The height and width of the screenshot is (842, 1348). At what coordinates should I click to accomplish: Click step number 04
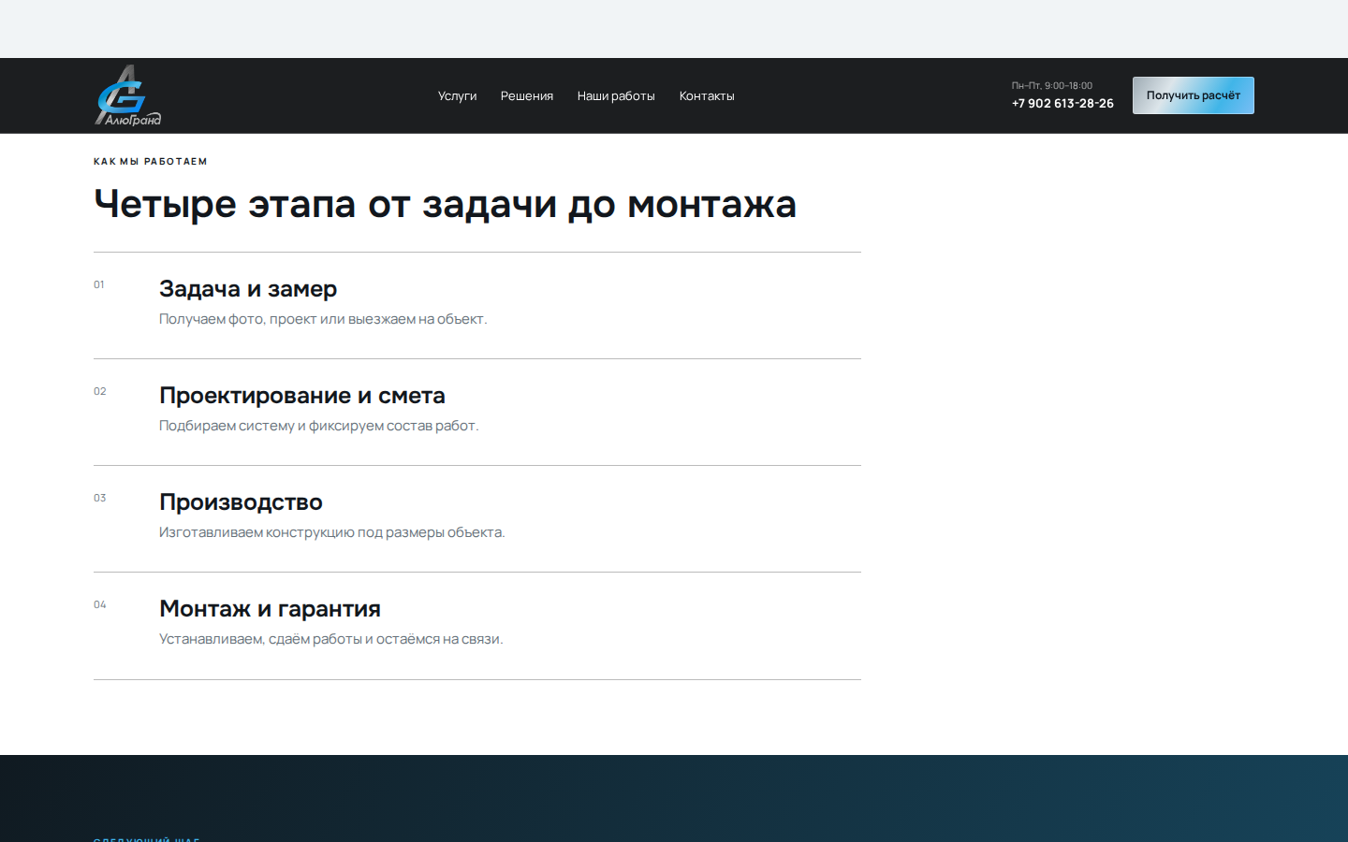[100, 604]
